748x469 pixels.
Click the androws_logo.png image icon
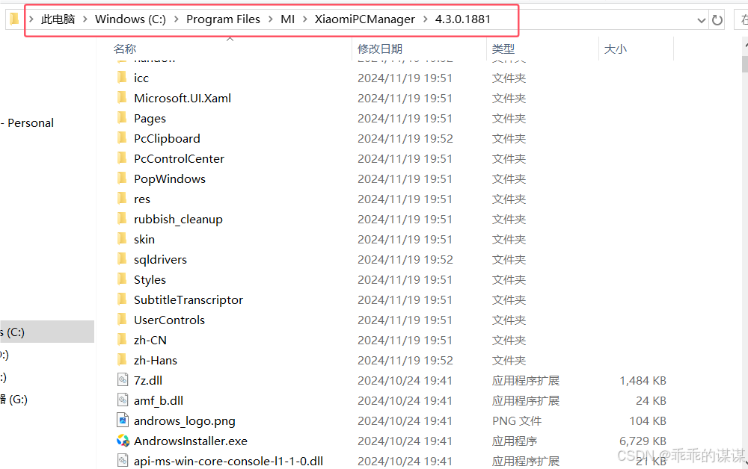[123, 420]
